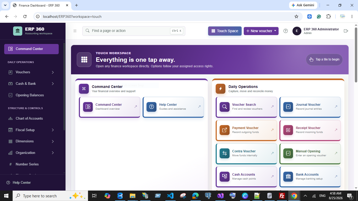
Task: Click the logout icon beside Admin
Action: pyautogui.click(x=346, y=31)
